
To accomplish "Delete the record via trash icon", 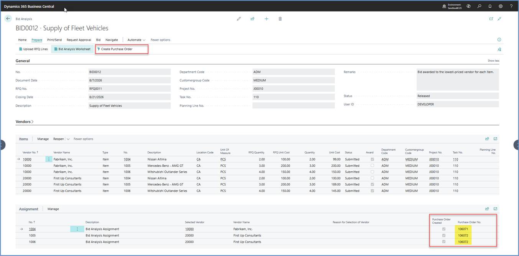I will (280, 19).
